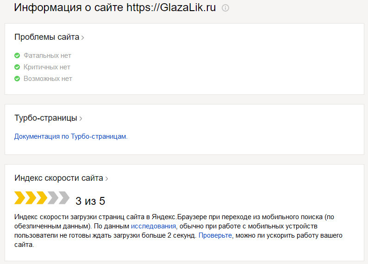Click the green check next to Фатальных нет
The image size is (368, 264).
click(17, 55)
